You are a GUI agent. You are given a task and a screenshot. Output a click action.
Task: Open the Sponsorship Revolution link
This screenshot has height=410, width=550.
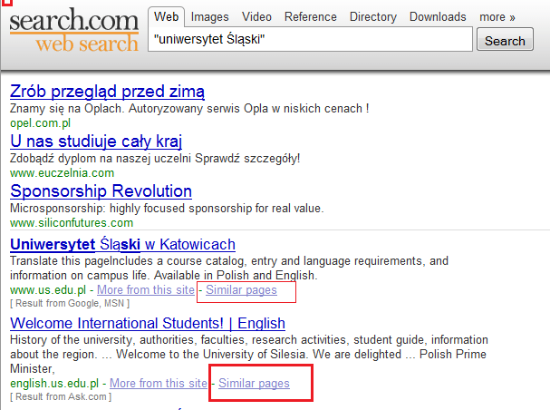tap(101, 191)
